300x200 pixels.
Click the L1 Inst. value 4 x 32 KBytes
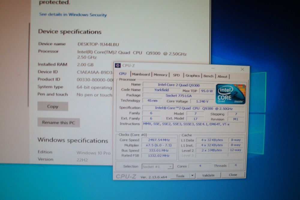pos(212,145)
